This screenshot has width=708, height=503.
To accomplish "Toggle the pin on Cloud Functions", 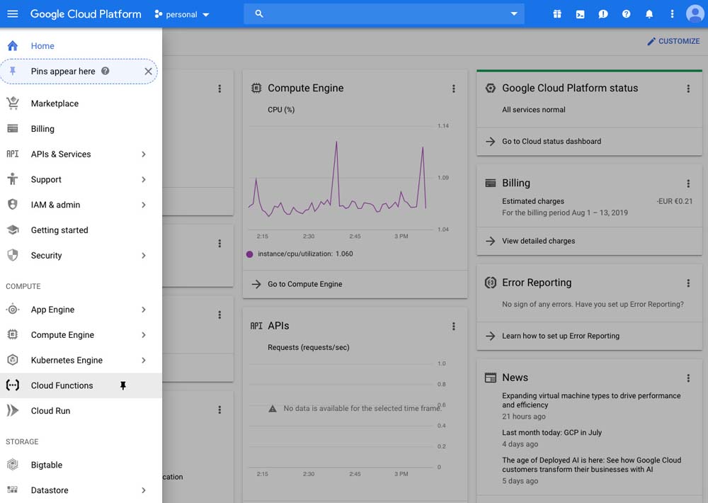I will [x=122, y=386].
